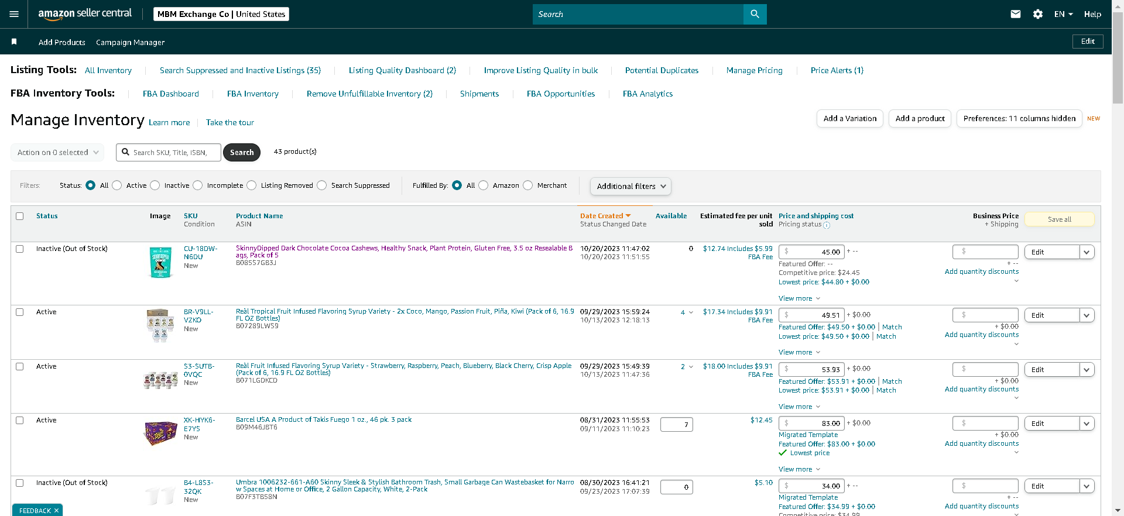Open the Shipments tool link

pyautogui.click(x=479, y=94)
